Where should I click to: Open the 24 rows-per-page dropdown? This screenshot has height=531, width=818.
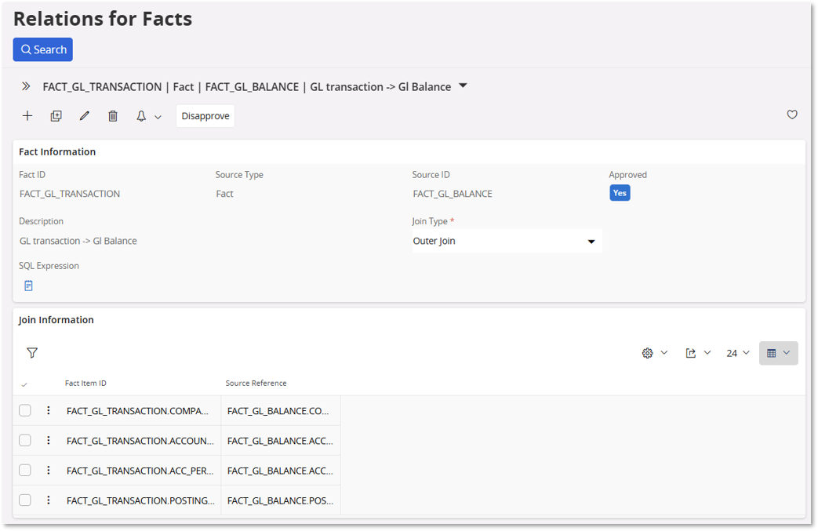pyautogui.click(x=738, y=353)
